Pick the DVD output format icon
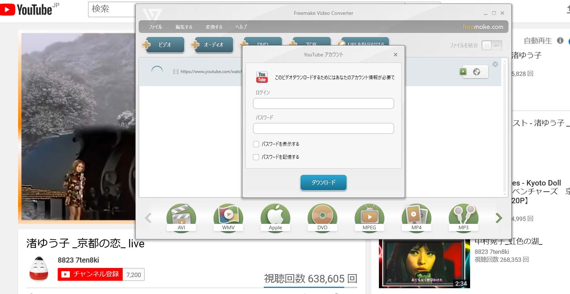570x294 pixels. 322,218
